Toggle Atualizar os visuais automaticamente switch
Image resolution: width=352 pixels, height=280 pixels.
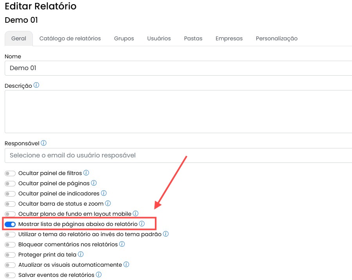click(x=10, y=265)
